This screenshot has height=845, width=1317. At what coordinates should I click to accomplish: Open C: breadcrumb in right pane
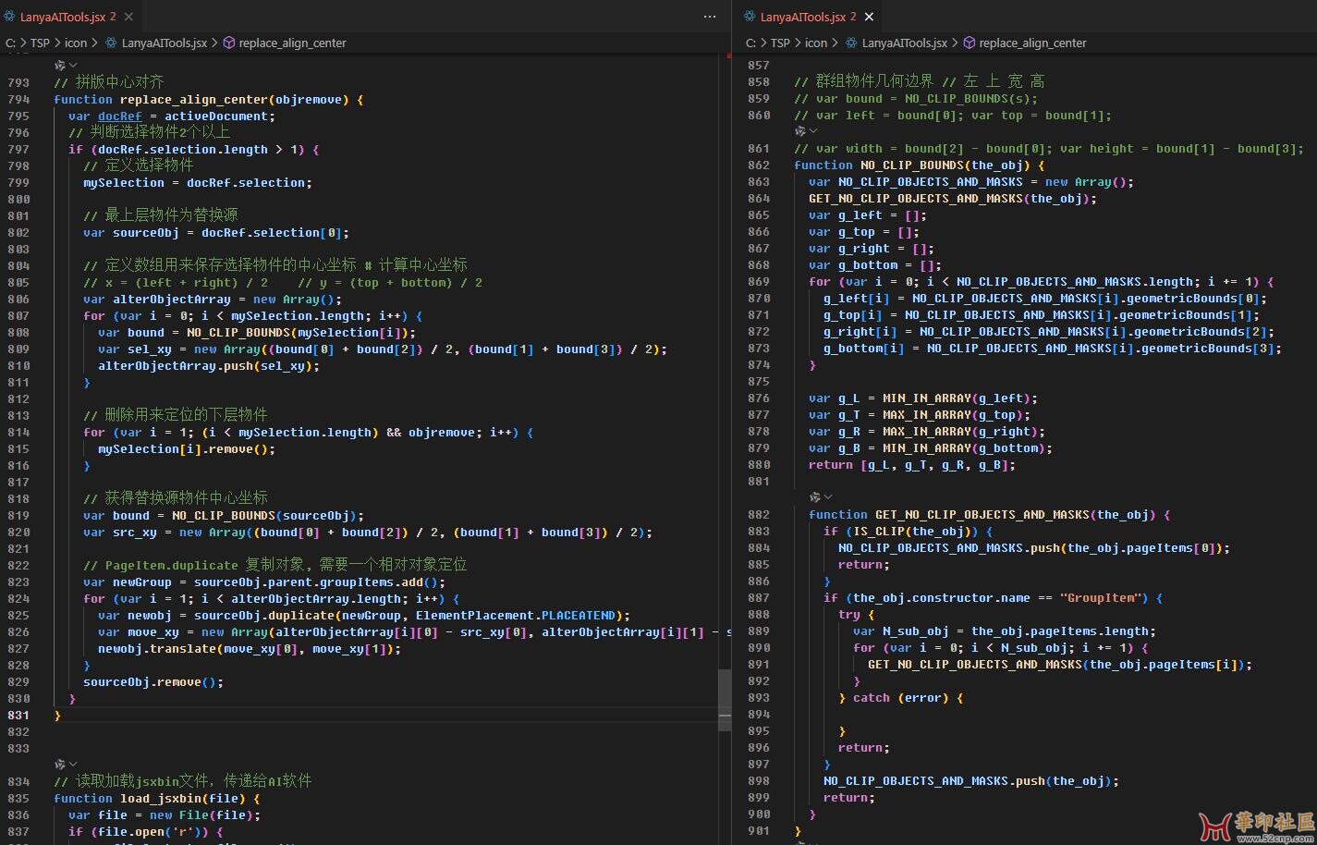[751, 43]
